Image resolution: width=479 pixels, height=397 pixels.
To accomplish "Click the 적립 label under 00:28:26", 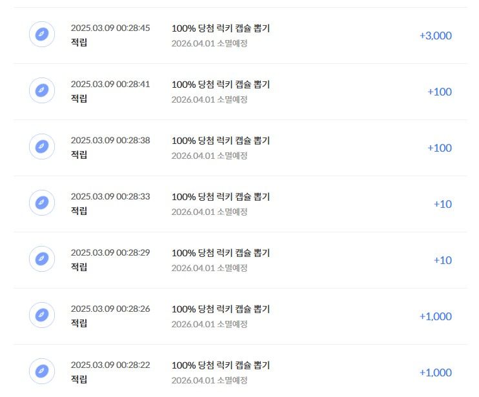I will [79, 323].
